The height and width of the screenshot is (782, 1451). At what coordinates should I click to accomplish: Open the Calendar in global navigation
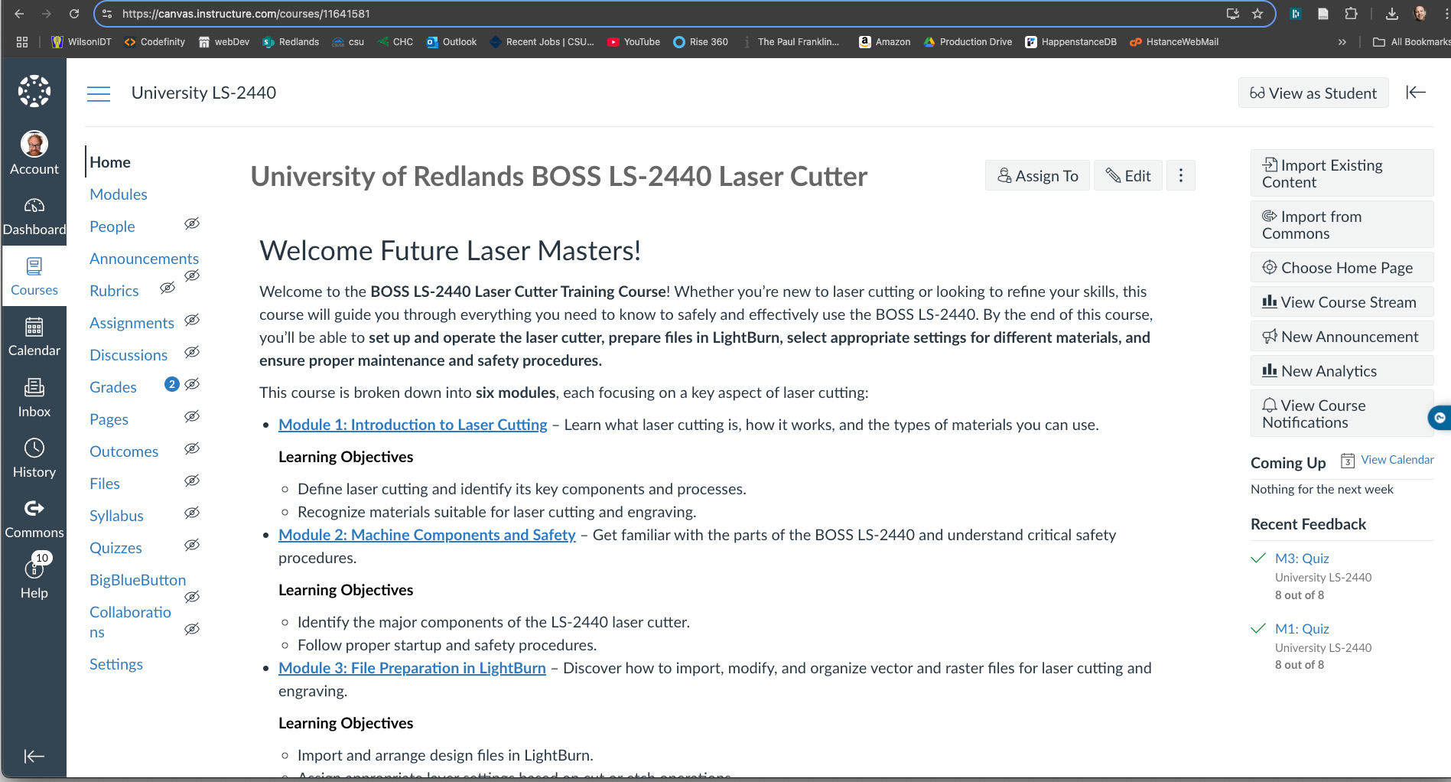34,328
